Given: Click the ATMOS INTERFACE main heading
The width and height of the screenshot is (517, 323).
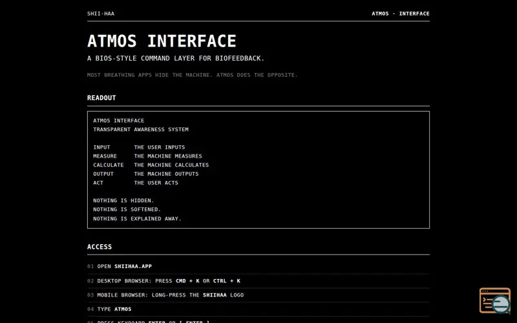Looking at the screenshot, I should 162,41.
